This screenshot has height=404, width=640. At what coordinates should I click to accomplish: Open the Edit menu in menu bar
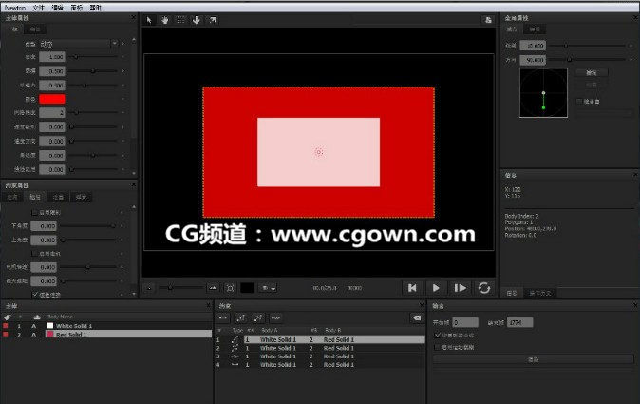pyautogui.click(x=58, y=8)
